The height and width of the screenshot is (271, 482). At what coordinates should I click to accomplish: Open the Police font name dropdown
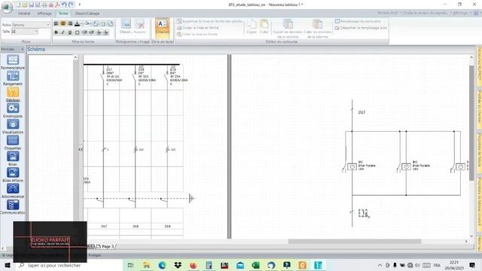point(48,25)
